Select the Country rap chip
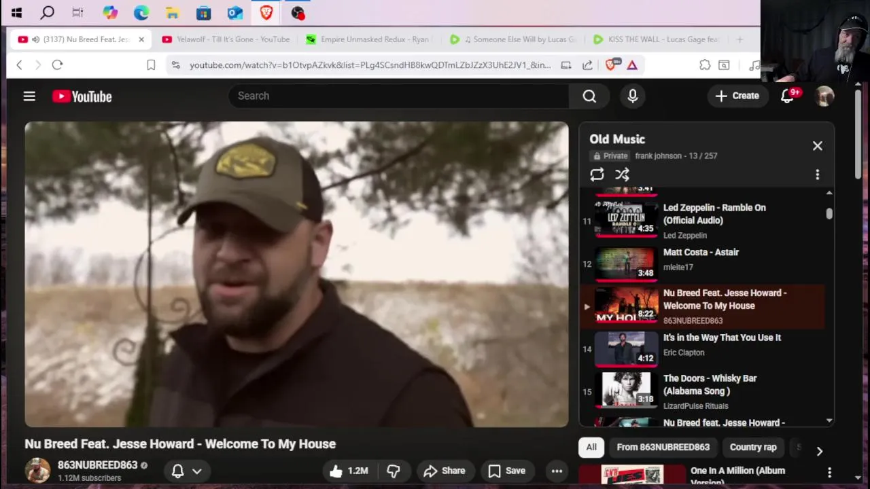 coord(753,447)
